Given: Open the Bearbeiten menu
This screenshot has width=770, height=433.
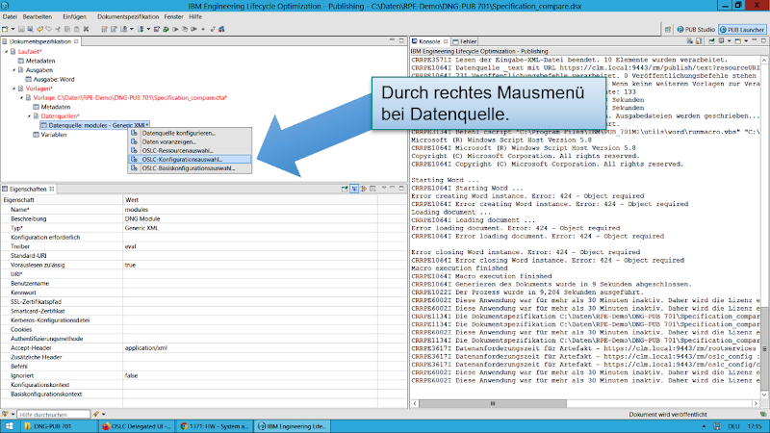Looking at the screenshot, I should (x=38, y=16).
